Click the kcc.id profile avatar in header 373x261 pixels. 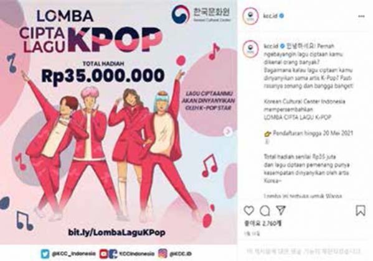click(x=250, y=16)
